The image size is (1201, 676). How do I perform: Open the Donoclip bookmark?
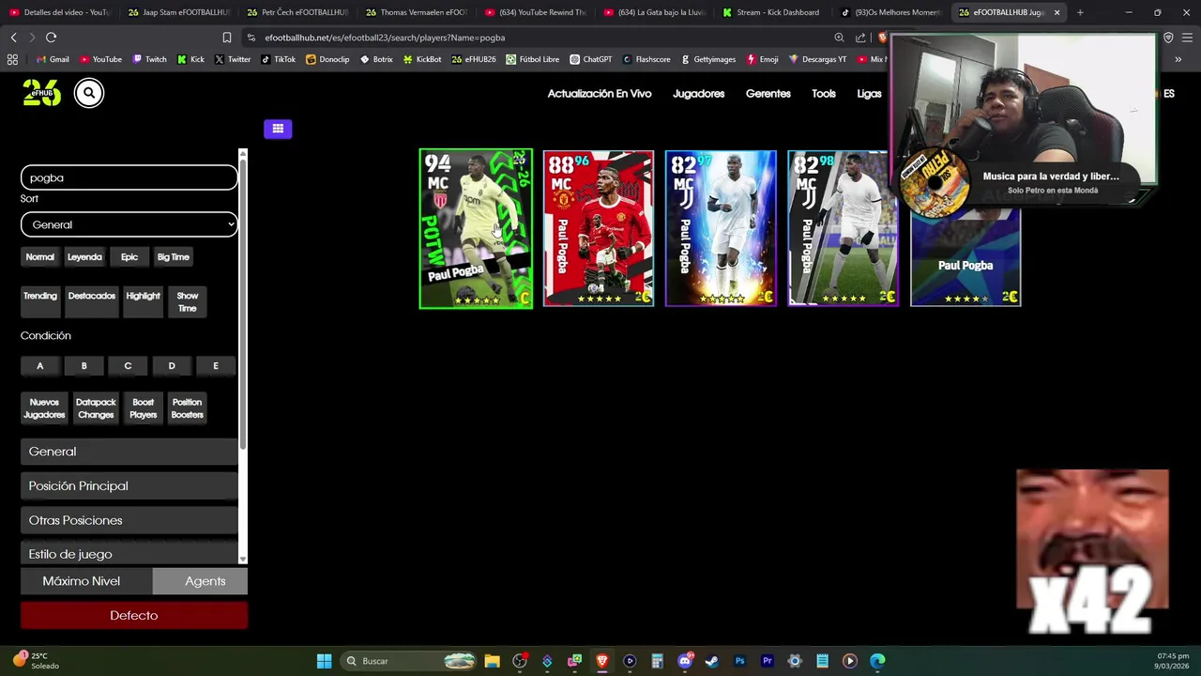[x=327, y=59]
